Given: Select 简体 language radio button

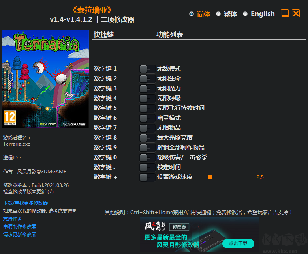Looking at the screenshot, I should click(x=192, y=14).
